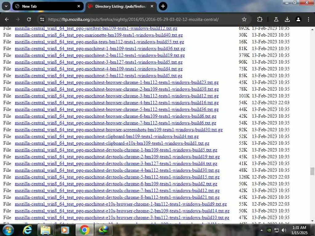Viewport: 315px width, 236px height.
Task: Open site information icon in address bar
Action: [42, 19]
